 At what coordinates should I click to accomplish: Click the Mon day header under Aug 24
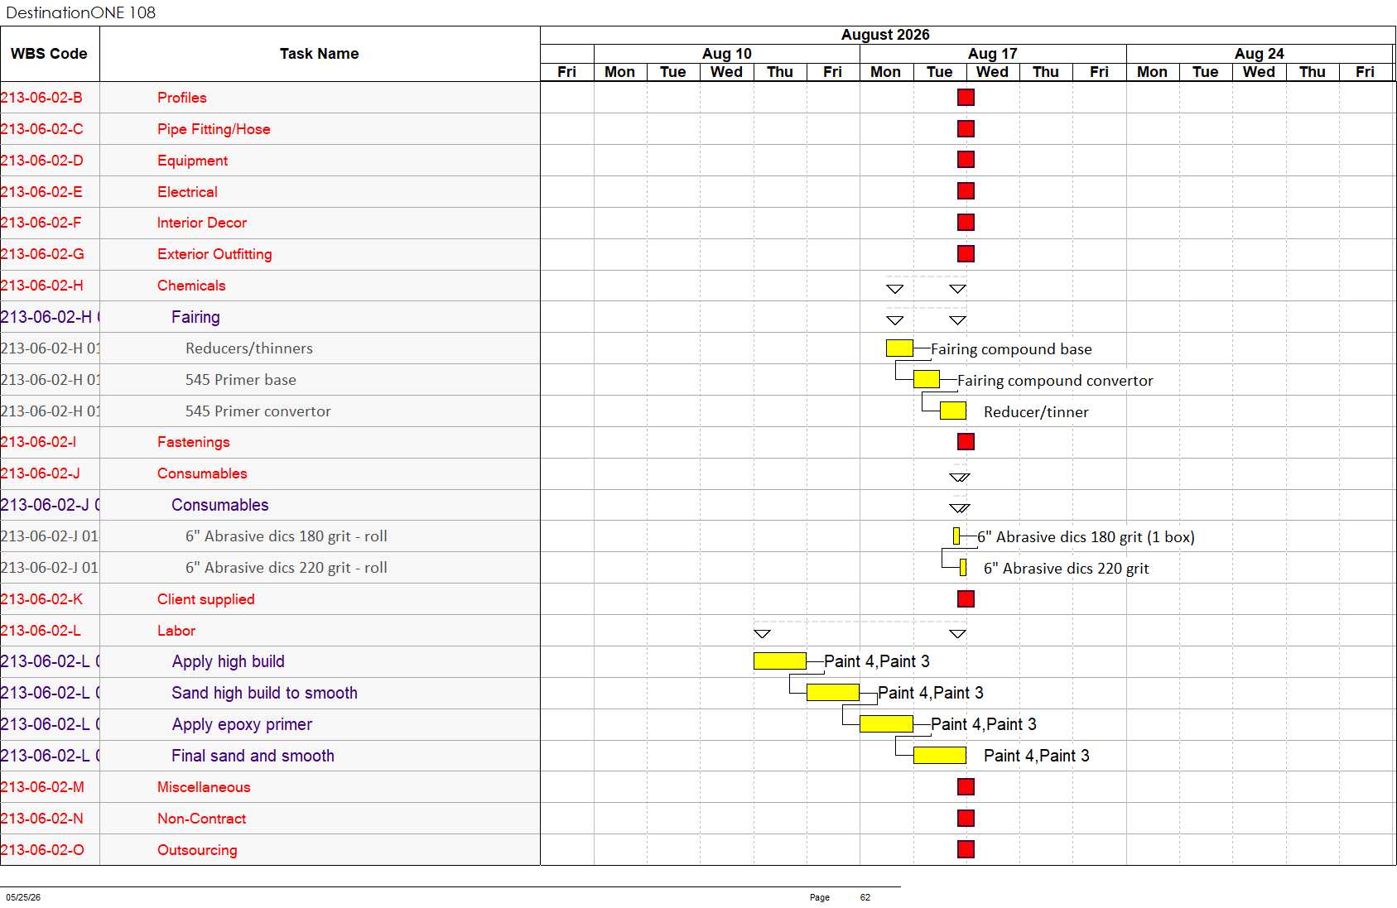tap(1153, 72)
